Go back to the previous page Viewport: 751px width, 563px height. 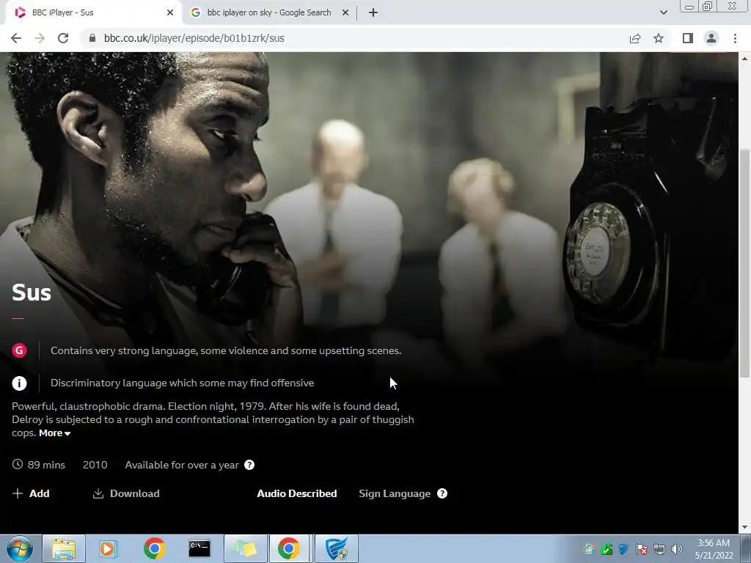click(x=16, y=38)
